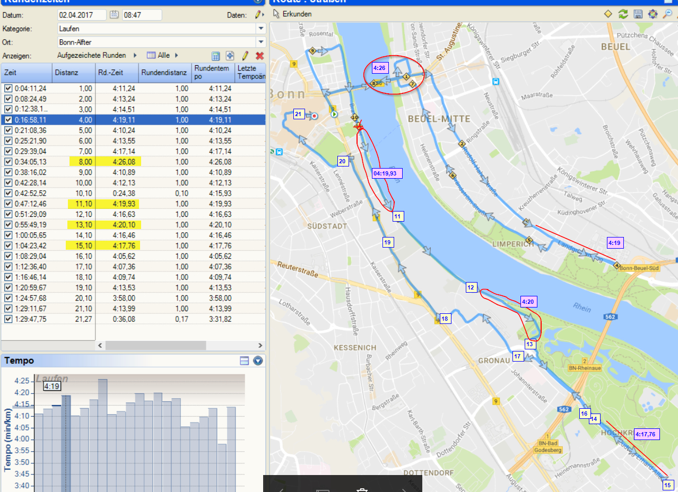
Task: Click the tallest tempo bar in chart
Action: coord(102,435)
